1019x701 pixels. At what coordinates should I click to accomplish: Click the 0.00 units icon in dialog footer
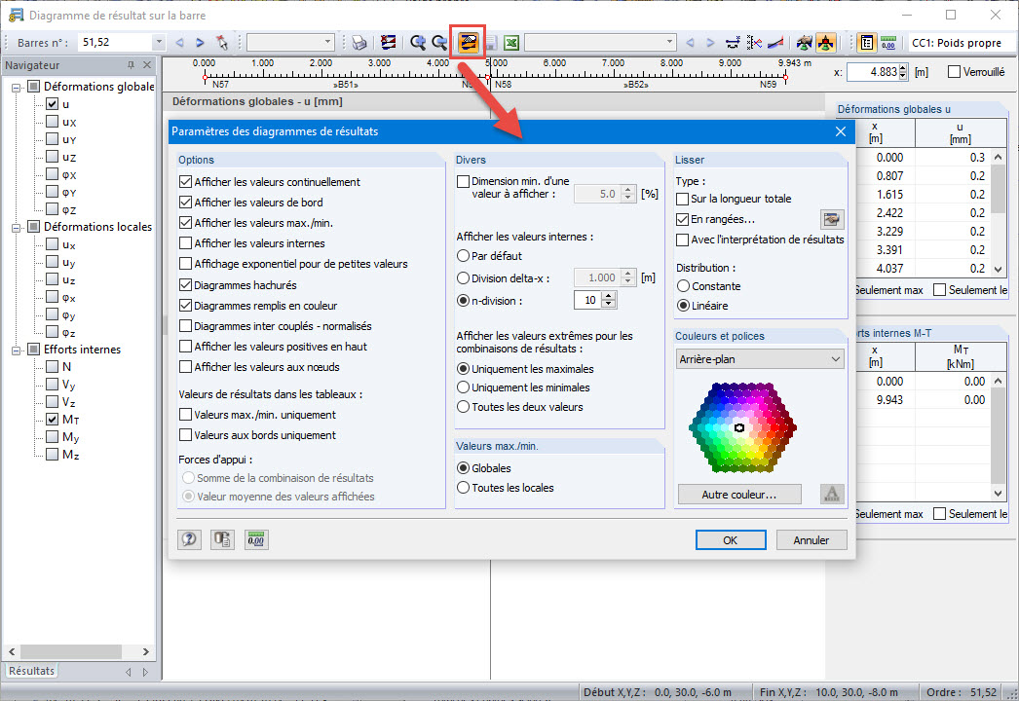point(256,539)
